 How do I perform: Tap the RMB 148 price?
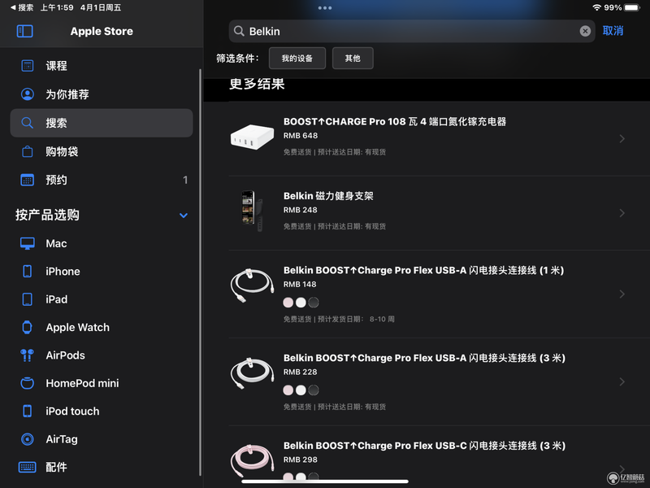pyautogui.click(x=300, y=284)
